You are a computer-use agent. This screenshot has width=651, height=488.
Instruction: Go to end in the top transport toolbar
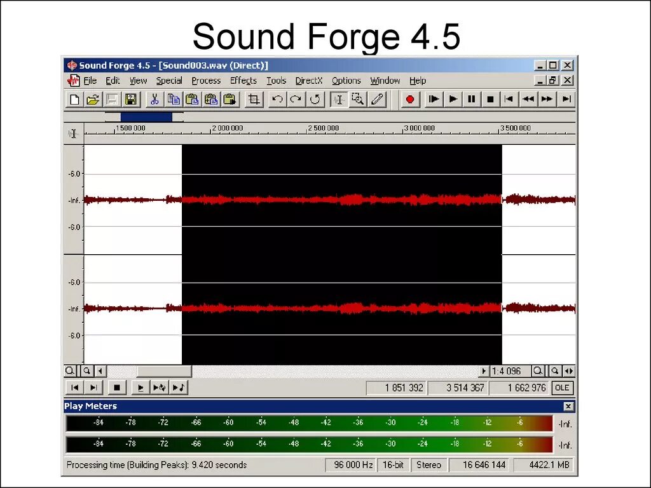[566, 100]
